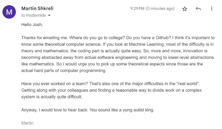This screenshot has height=129, width=222.
Task: Click the sentence starting "Have you ever worked"
Action: 55,84
